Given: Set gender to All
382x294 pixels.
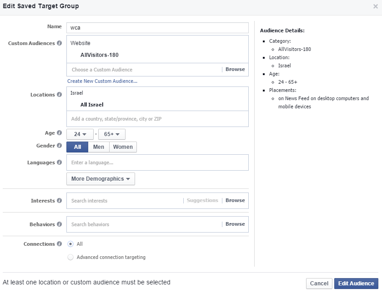Looking at the screenshot, I should (x=77, y=147).
